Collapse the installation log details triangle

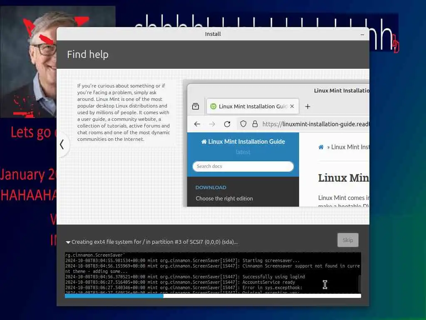pyautogui.click(x=68, y=242)
